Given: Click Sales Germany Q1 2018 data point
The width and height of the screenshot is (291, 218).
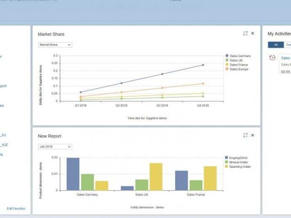Looking at the screenshot, I should pyautogui.click(x=81, y=92).
